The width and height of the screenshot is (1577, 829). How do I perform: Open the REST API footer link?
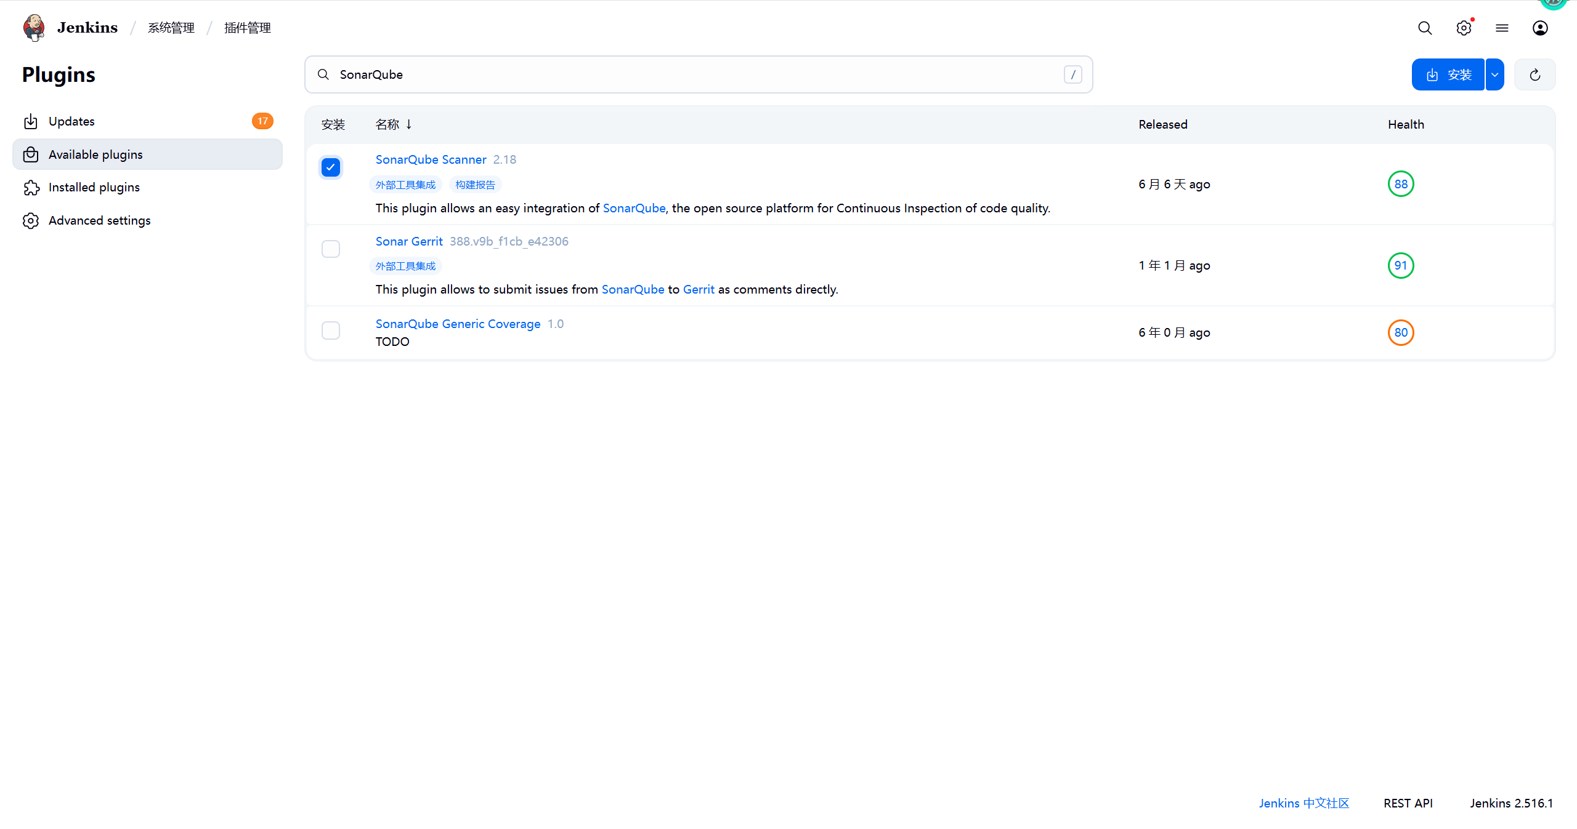pos(1408,803)
